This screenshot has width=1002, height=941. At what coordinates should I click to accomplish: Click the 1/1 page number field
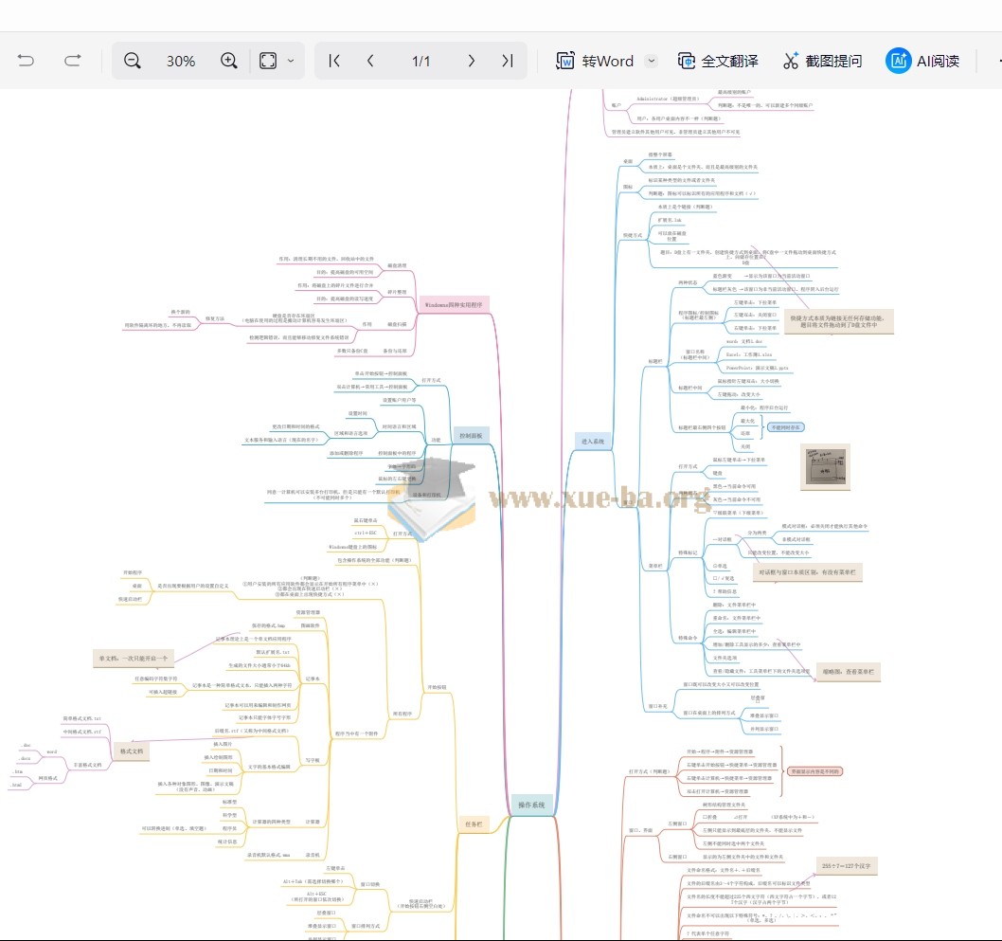420,61
